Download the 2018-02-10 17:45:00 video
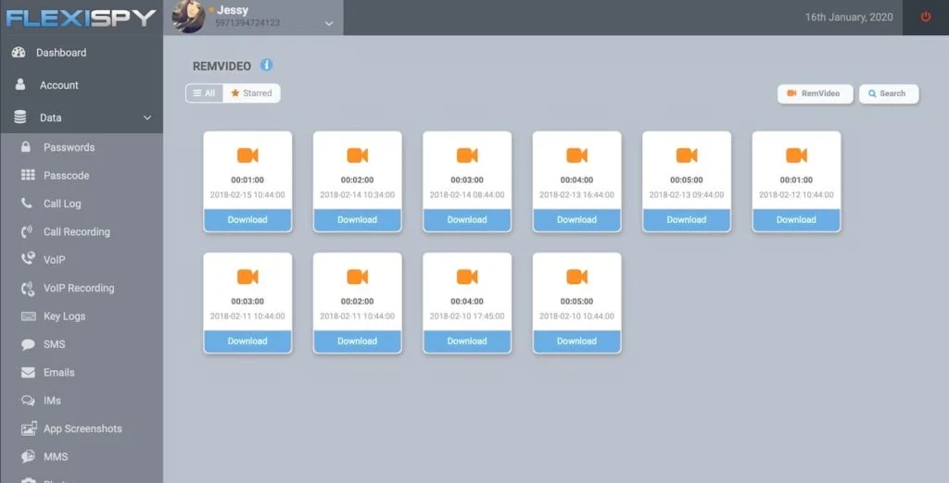949x483 pixels. [467, 341]
